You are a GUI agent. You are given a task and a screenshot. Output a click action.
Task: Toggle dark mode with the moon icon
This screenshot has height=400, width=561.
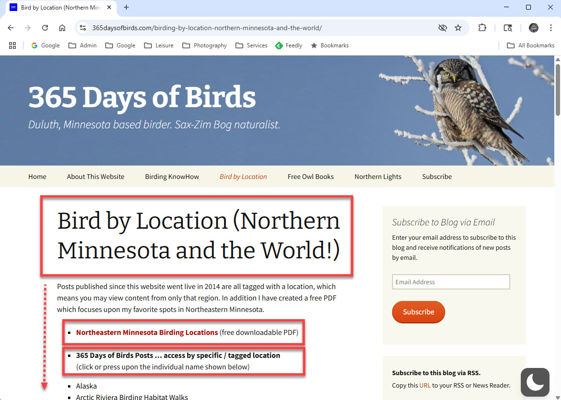[x=535, y=382]
